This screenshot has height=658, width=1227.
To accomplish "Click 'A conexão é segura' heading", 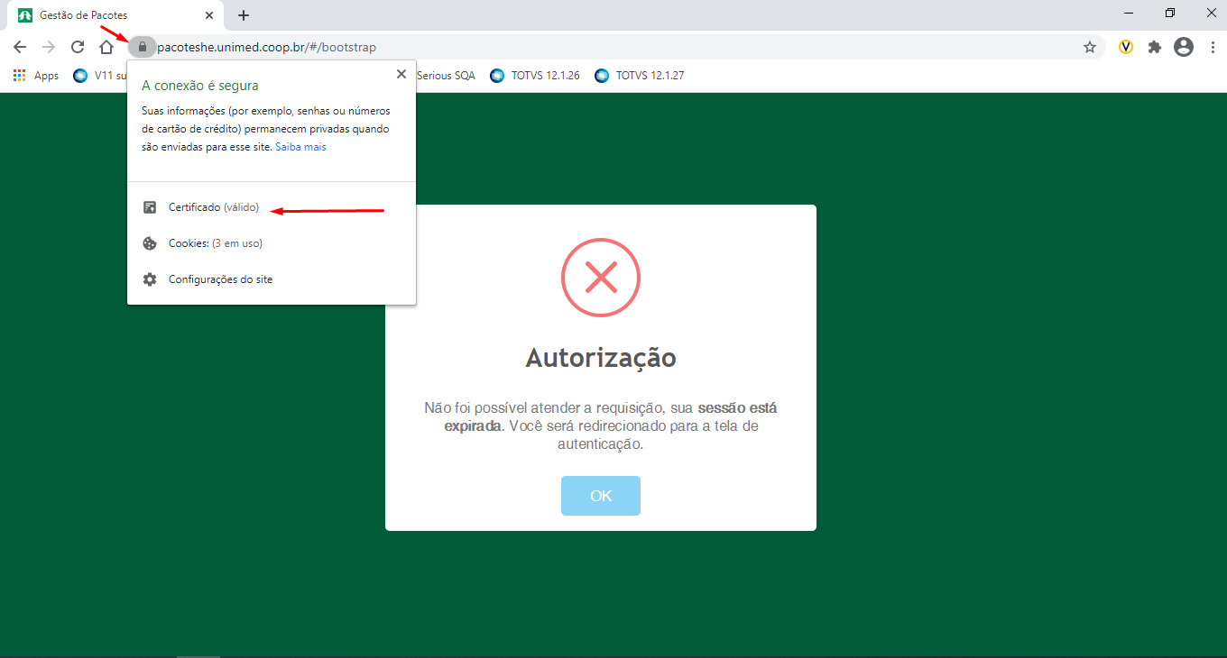I will click(x=200, y=86).
